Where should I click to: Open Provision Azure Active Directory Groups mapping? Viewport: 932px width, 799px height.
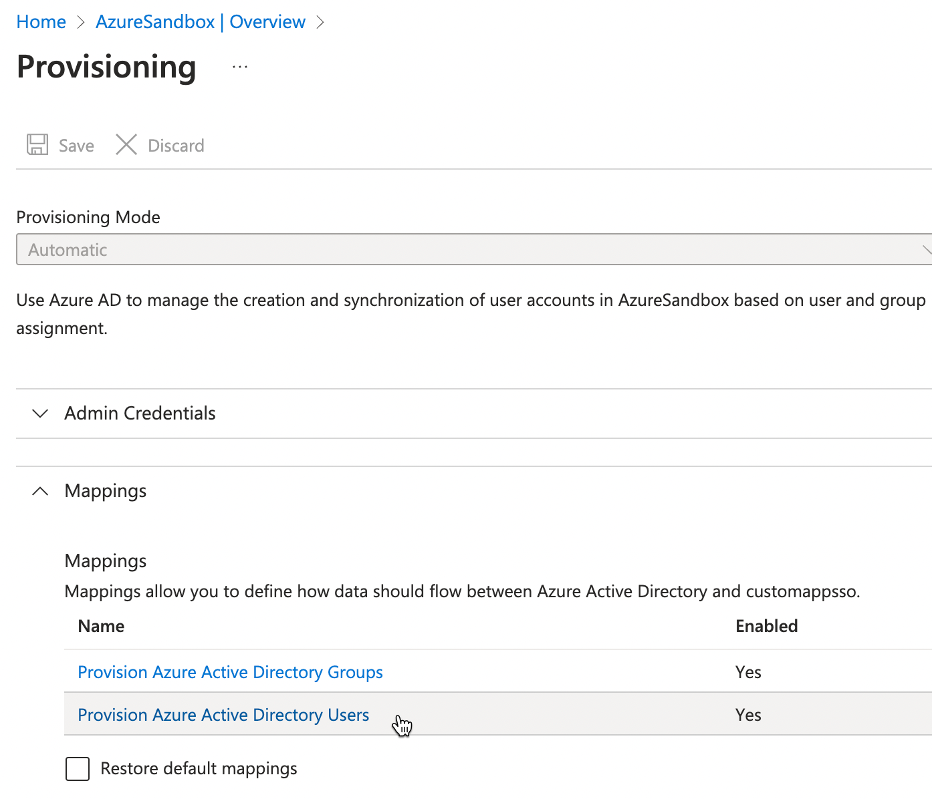click(230, 672)
